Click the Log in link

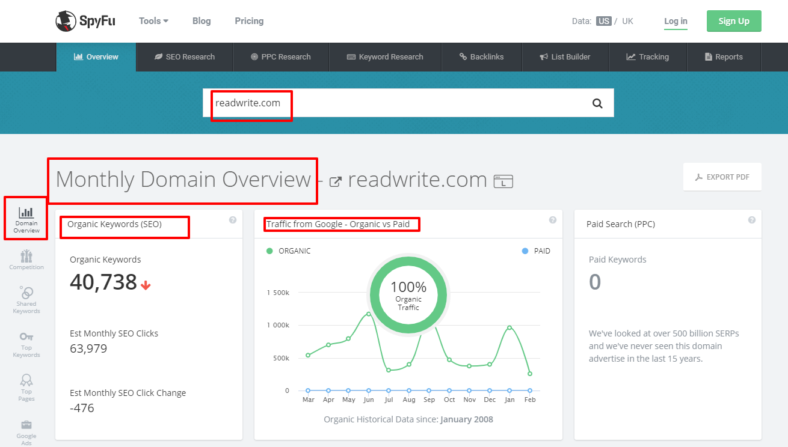(x=675, y=21)
